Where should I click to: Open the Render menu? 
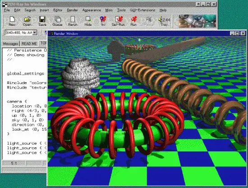(72, 10)
